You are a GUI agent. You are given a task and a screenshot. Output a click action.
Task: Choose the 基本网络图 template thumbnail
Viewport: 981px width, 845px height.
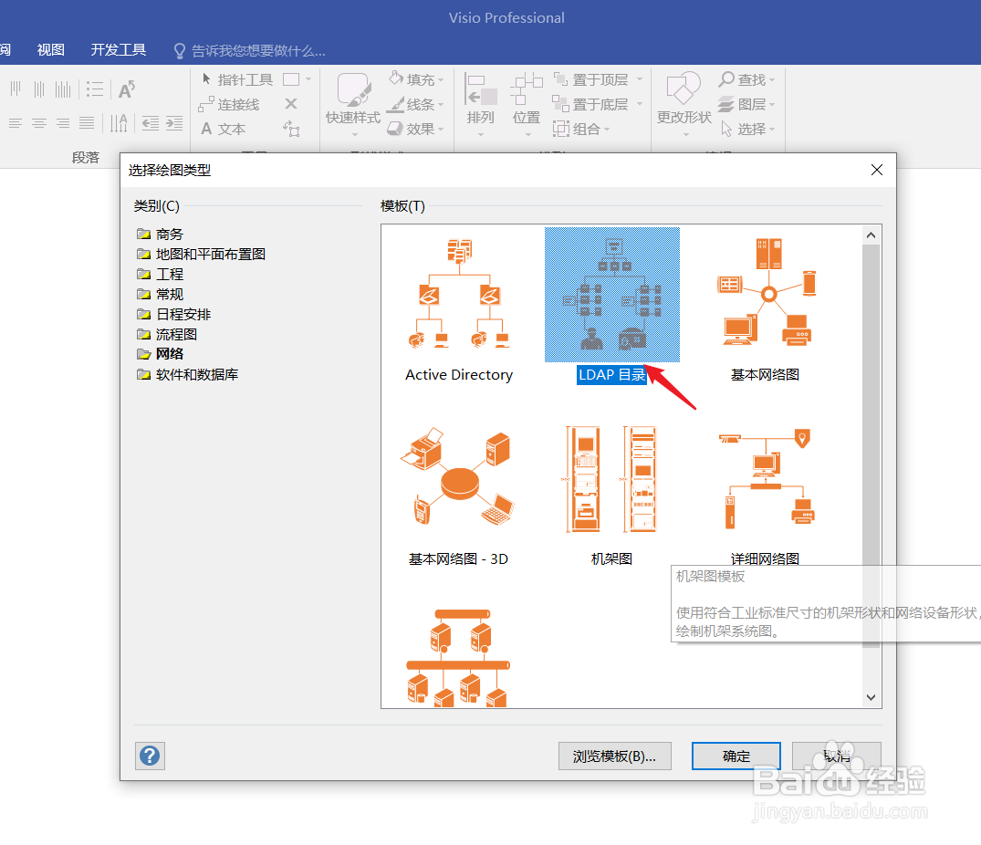(x=766, y=291)
